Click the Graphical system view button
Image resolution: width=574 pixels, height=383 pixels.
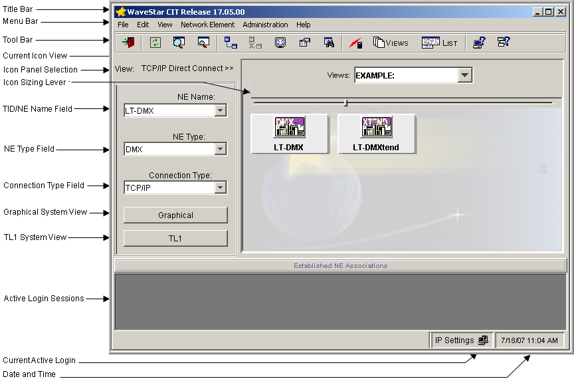[x=175, y=215]
